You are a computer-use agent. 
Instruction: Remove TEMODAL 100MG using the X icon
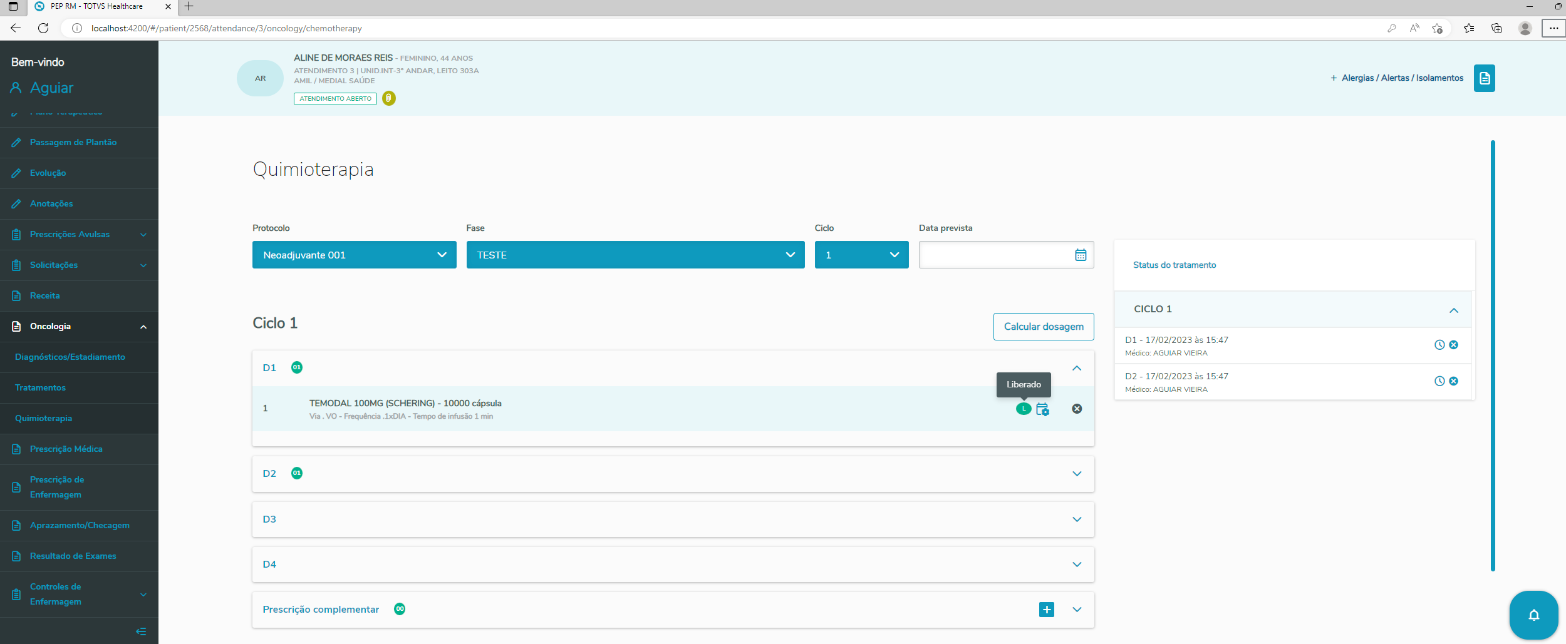(x=1077, y=409)
